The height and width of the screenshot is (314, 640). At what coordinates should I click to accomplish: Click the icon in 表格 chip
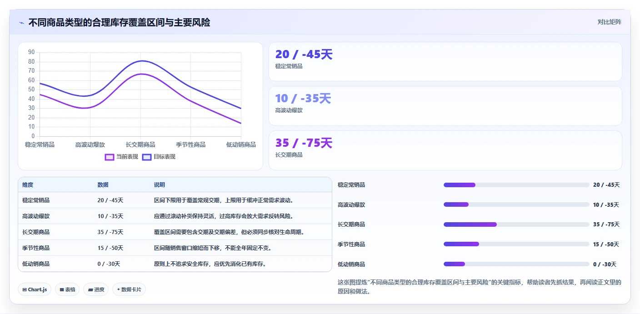[62, 289]
